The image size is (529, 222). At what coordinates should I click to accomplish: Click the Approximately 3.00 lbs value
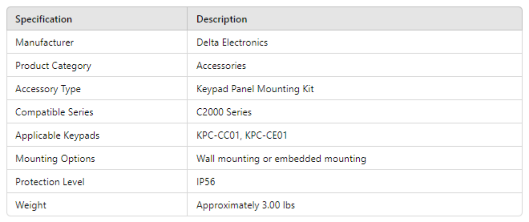pyautogui.click(x=246, y=205)
